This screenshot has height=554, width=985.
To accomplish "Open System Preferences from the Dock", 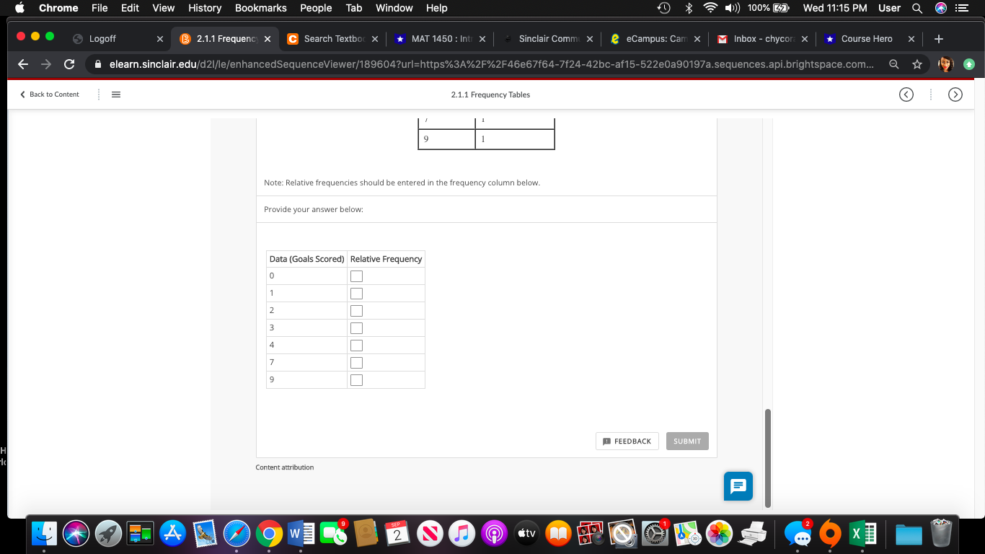I will click(655, 533).
